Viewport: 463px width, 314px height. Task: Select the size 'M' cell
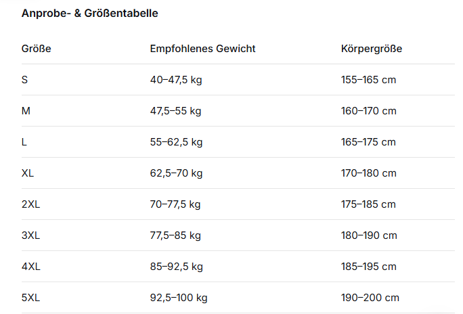pos(26,111)
